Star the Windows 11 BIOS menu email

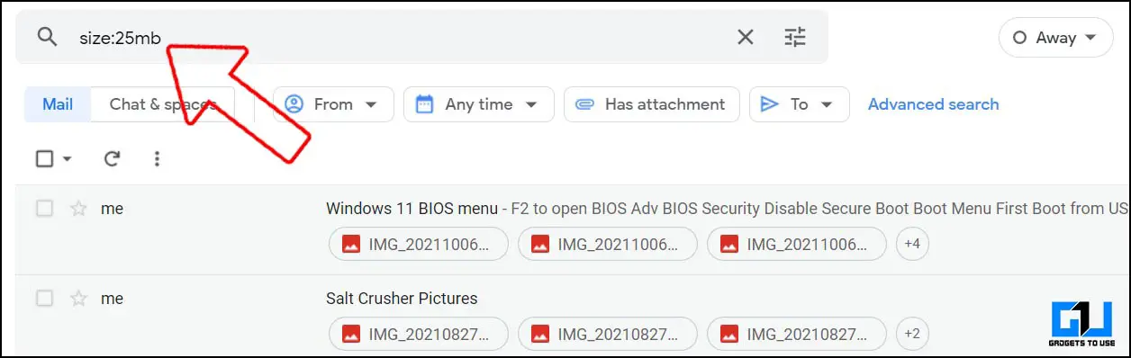(x=78, y=209)
